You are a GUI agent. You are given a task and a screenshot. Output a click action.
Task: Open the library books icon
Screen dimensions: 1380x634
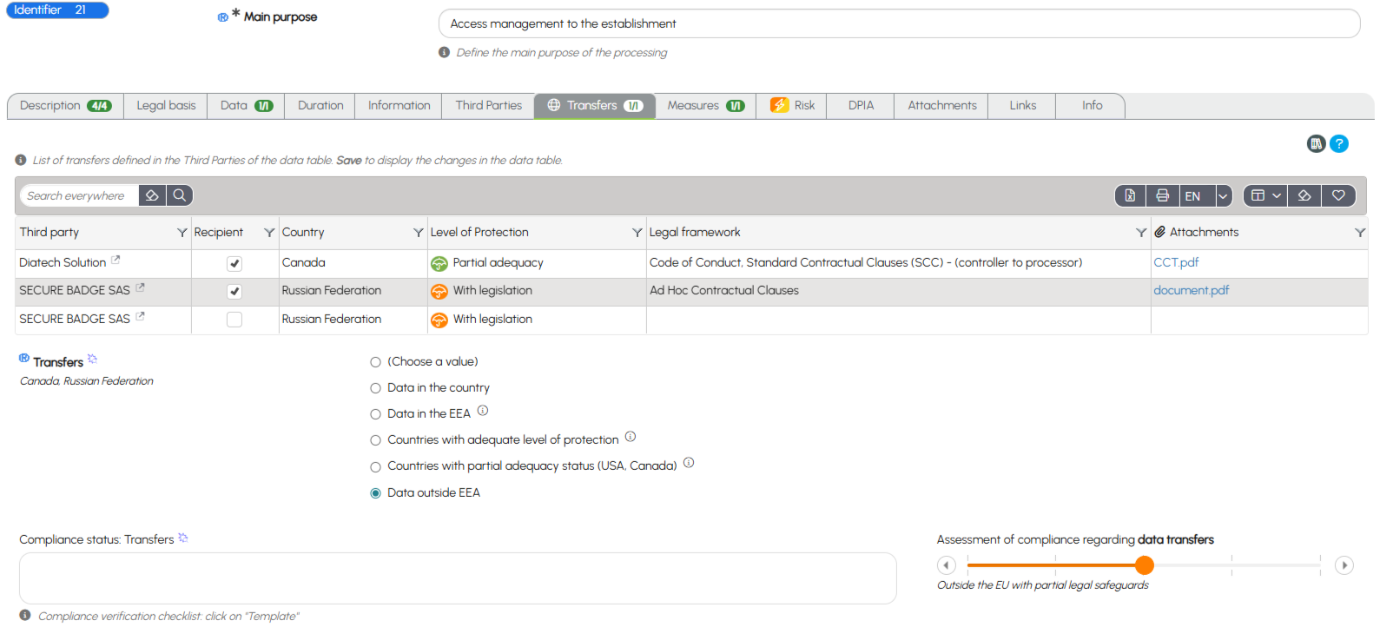pyautogui.click(x=1316, y=144)
